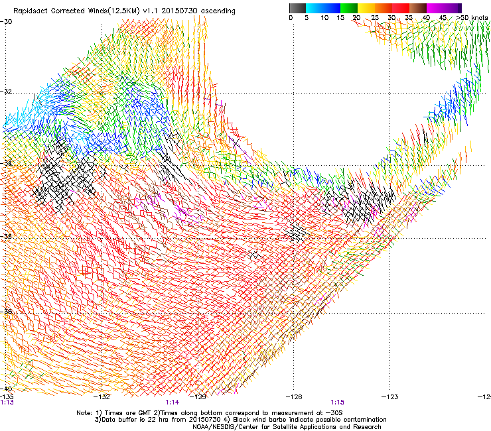The width and height of the screenshot is (491, 431).
Task: Click the -129 longitude axis label
Action: pos(198,397)
